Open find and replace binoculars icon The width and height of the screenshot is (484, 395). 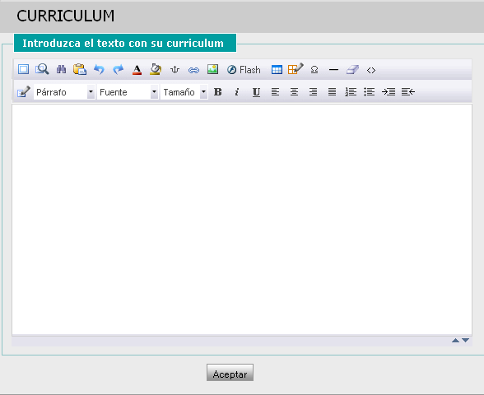click(x=61, y=69)
